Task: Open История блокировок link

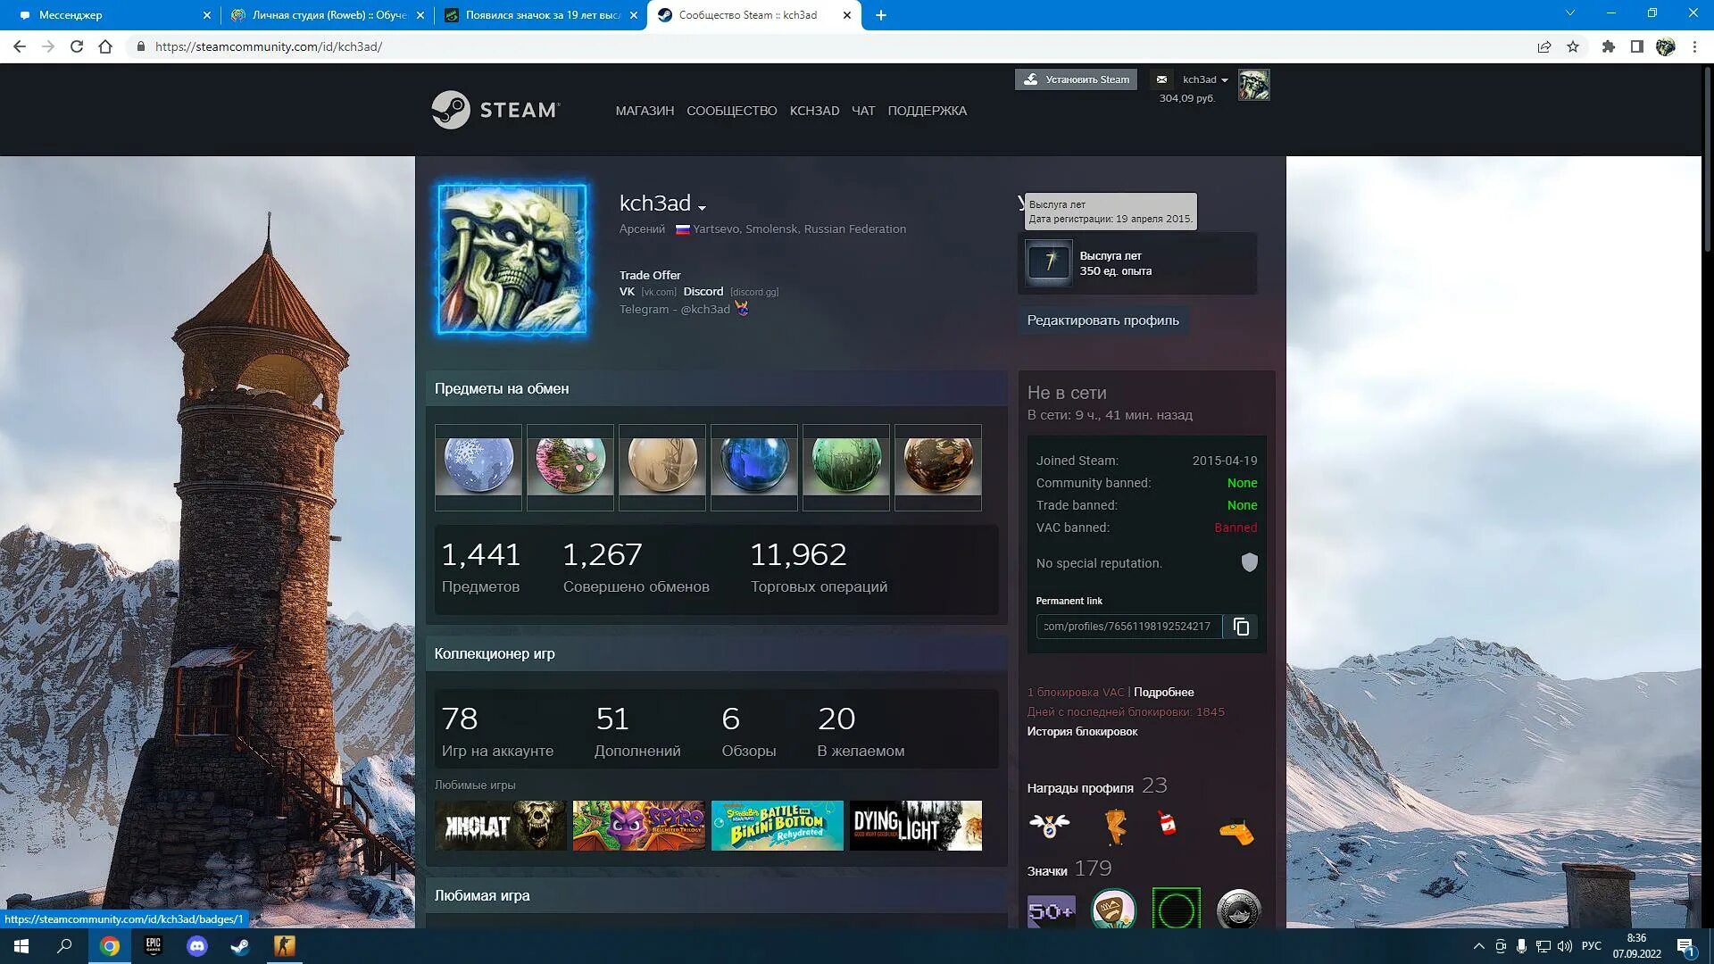Action: tap(1082, 731)
